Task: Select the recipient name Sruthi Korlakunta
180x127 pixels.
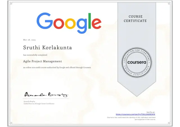Action: 47,48
